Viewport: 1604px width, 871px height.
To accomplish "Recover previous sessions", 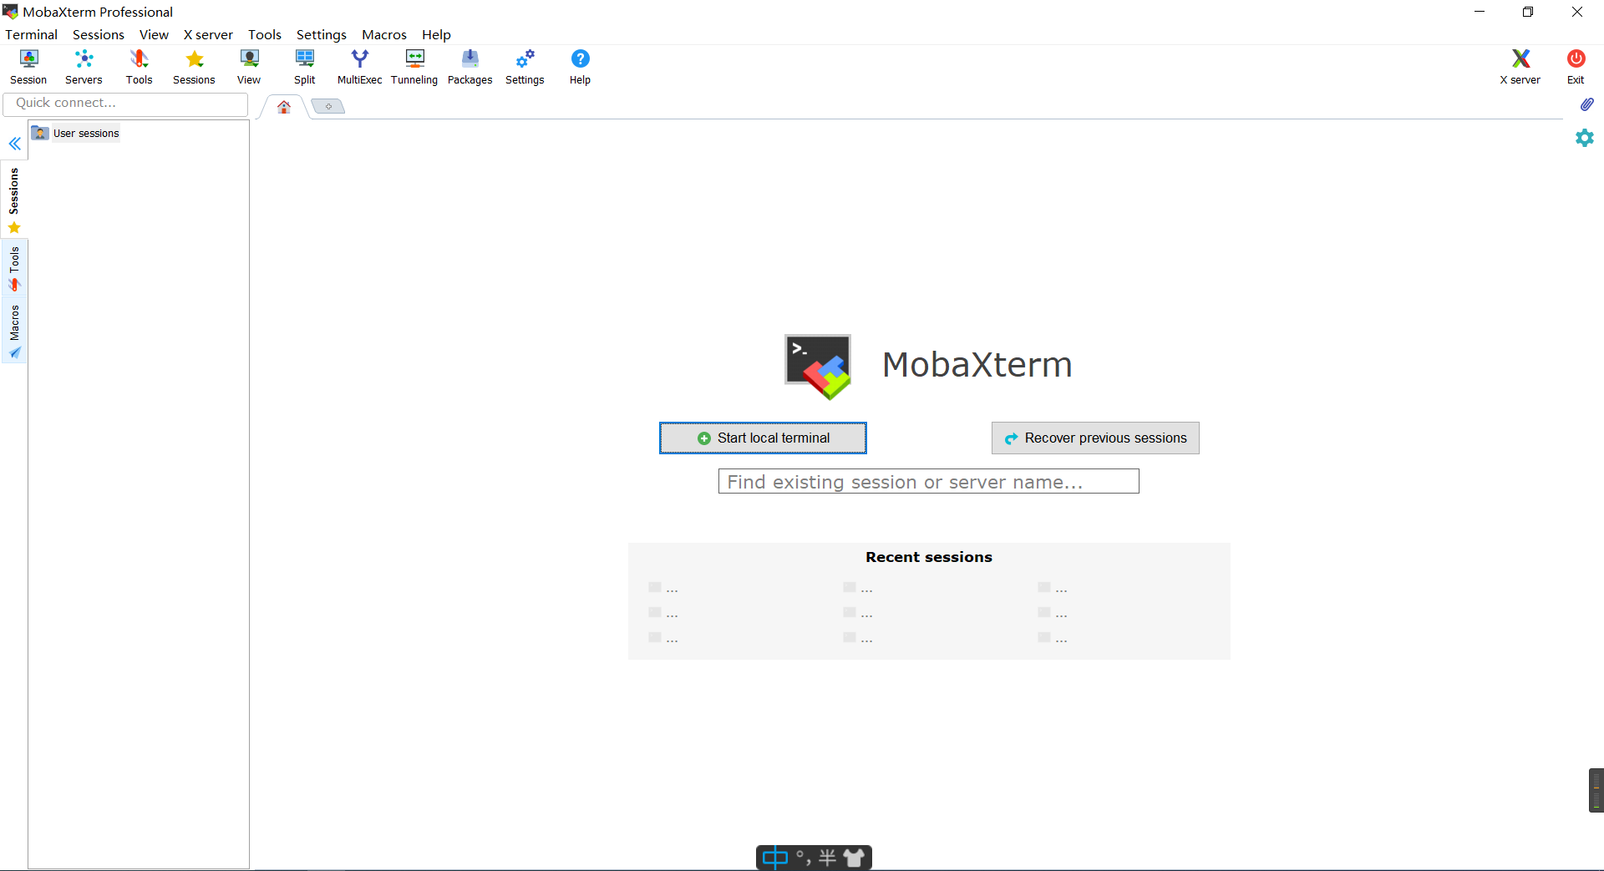I will [1094, 437].
